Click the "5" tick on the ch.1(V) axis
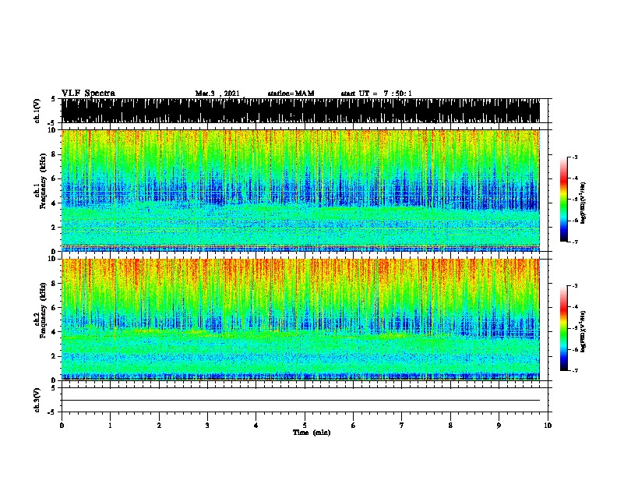 pos(53,99)
